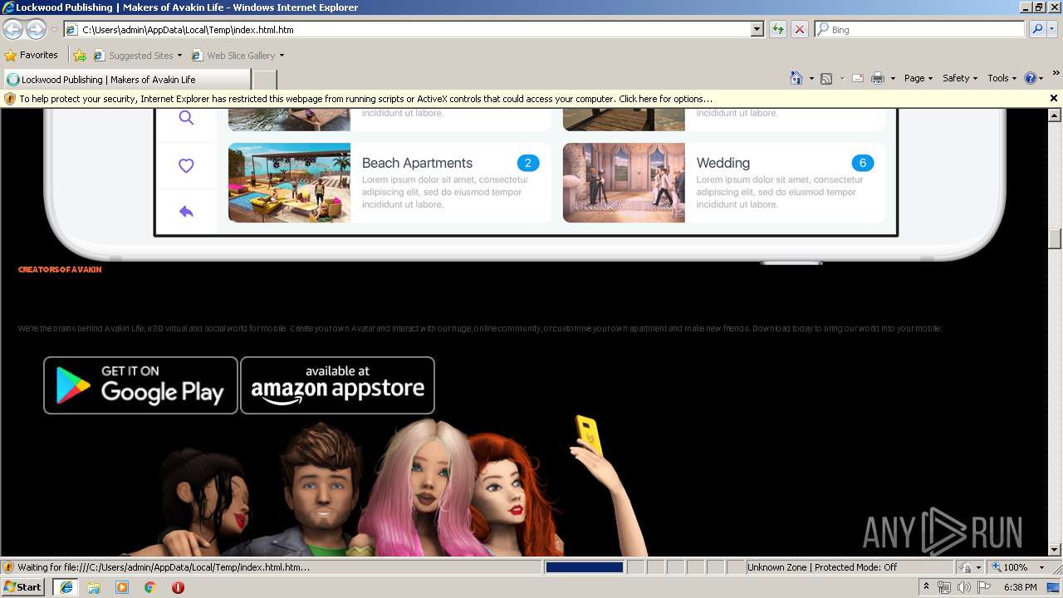Click the Refresh page icon
The image size is (1063, 598).
pos(777,29)
